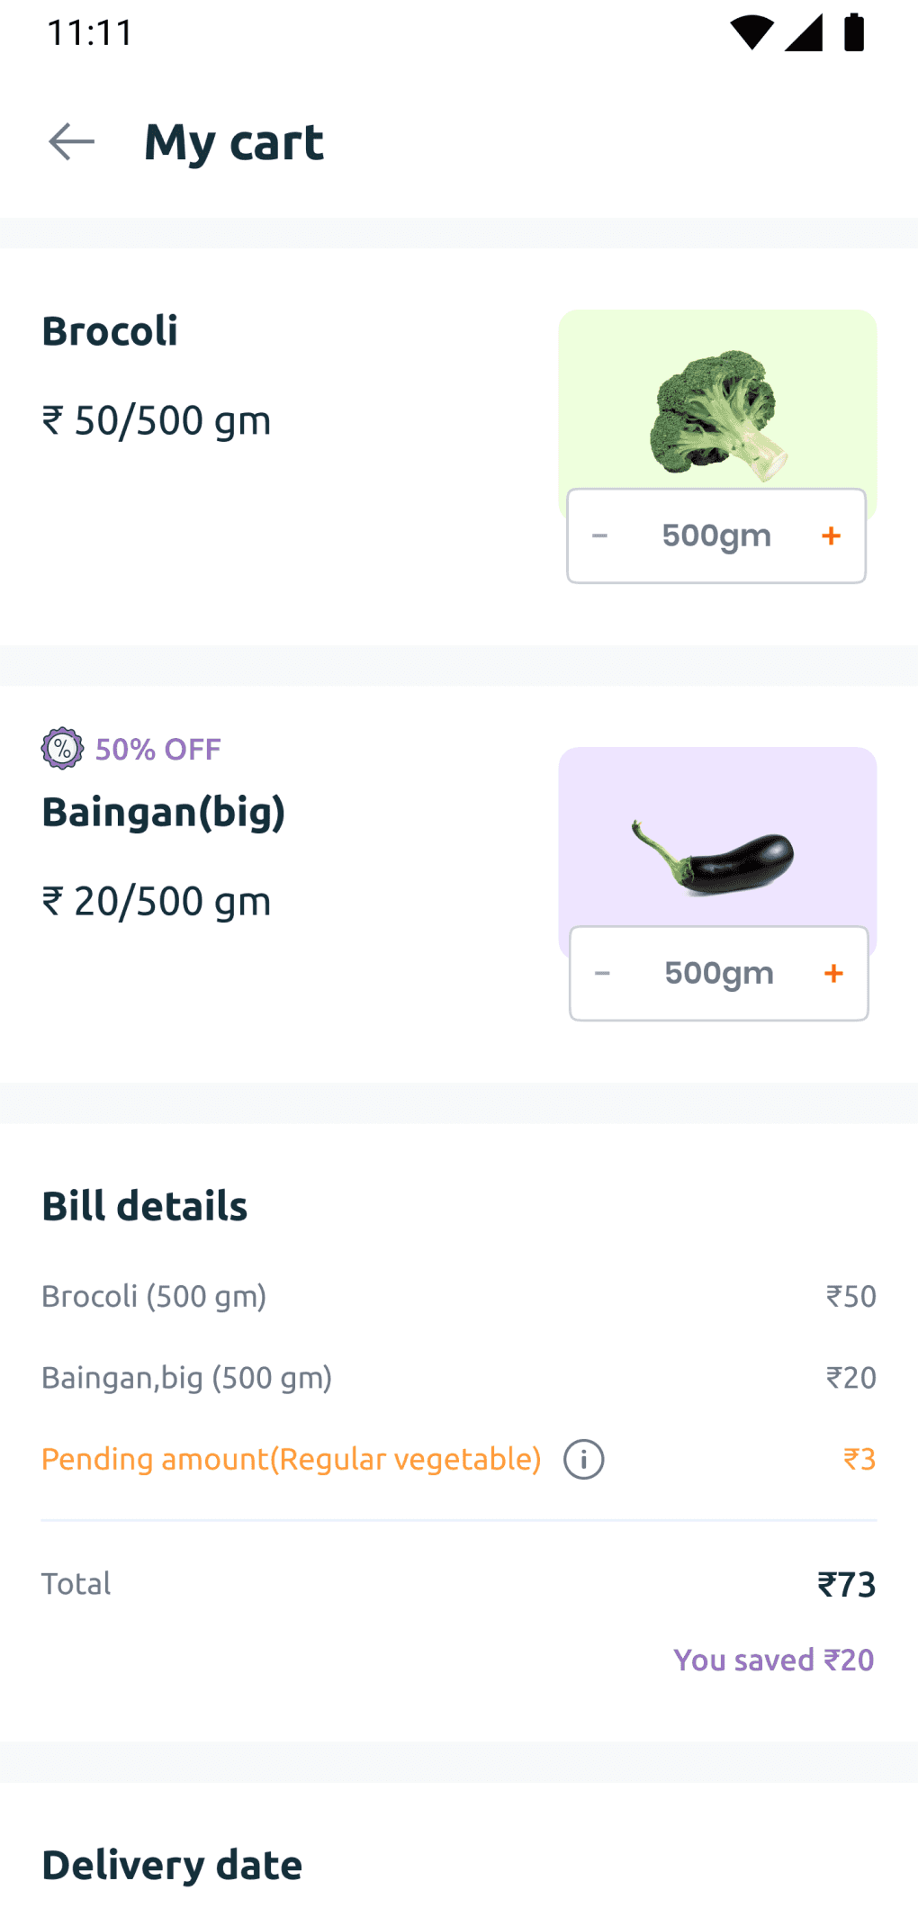Screen dimensions: 918x1908
Task: Go back using the arrow icon
Action: pyautogui.click(x=71, y=142)
